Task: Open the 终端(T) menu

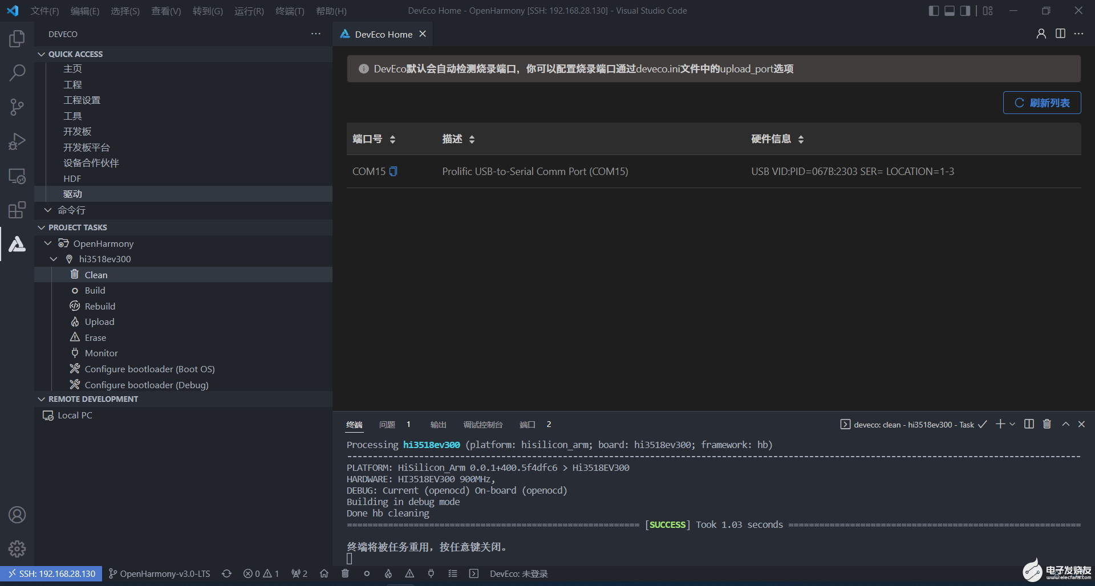Action: point(290,11)
